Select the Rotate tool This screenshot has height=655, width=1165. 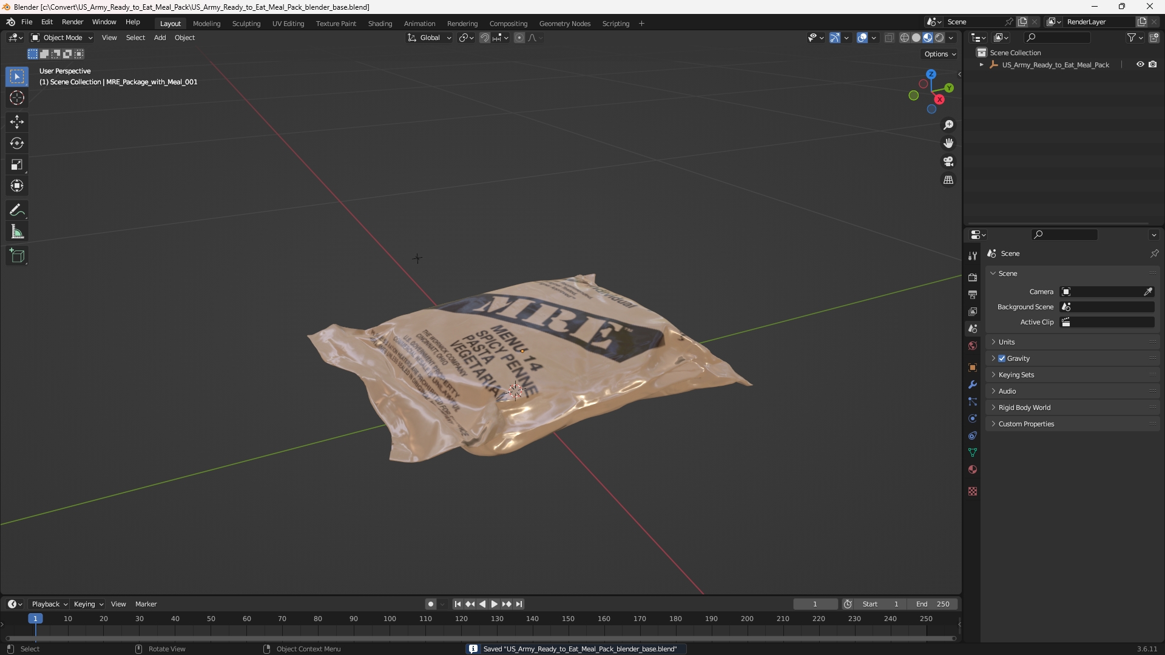tap(17, 143)
